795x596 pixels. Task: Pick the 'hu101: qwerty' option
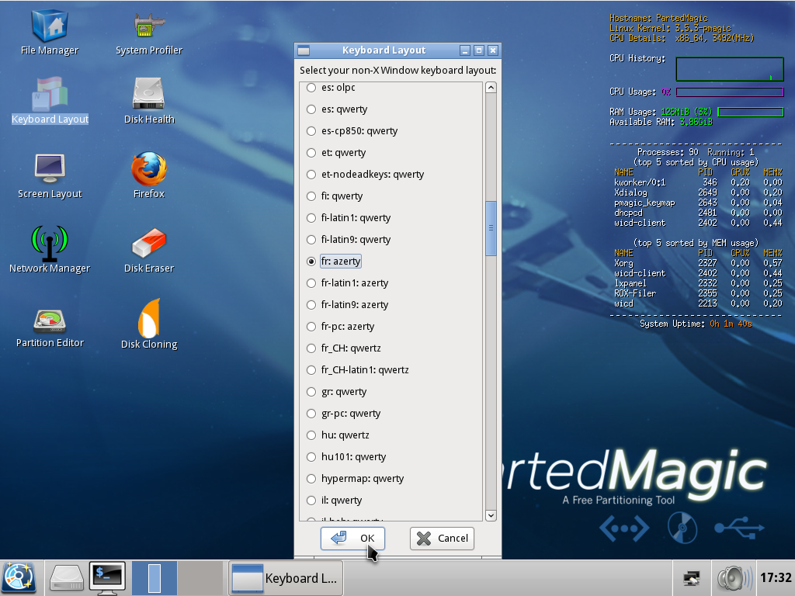[346, 457]
